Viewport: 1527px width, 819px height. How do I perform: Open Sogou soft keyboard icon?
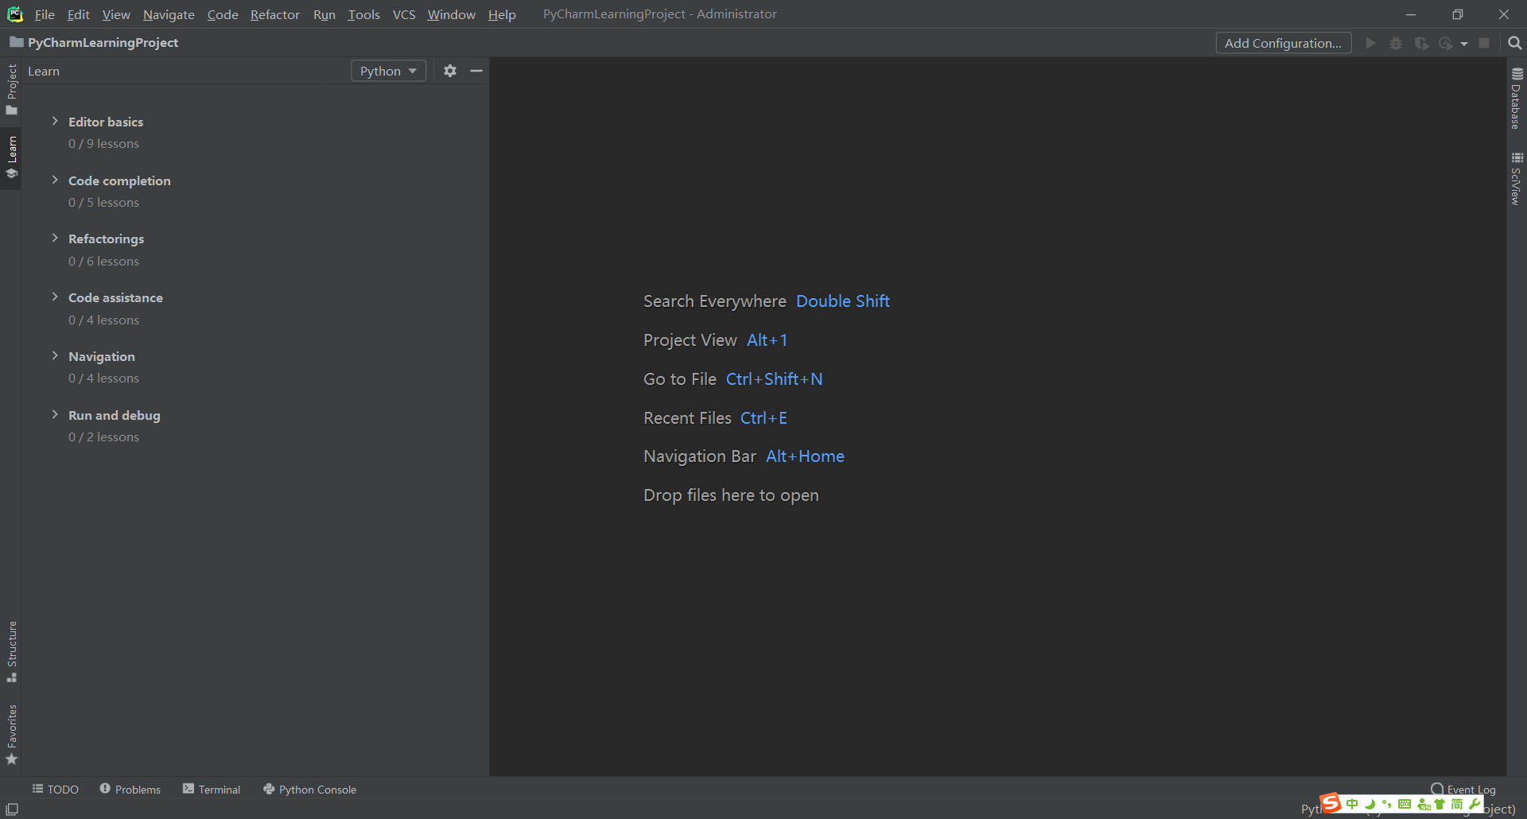(x=1405, y=804)
